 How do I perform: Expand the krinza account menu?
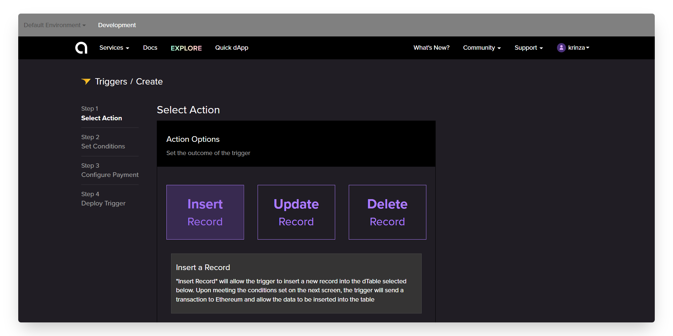coord(579,48)
